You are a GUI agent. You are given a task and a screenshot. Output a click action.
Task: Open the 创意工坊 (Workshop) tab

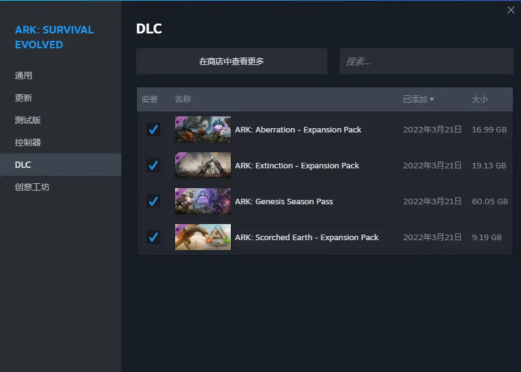pos(32,187)
